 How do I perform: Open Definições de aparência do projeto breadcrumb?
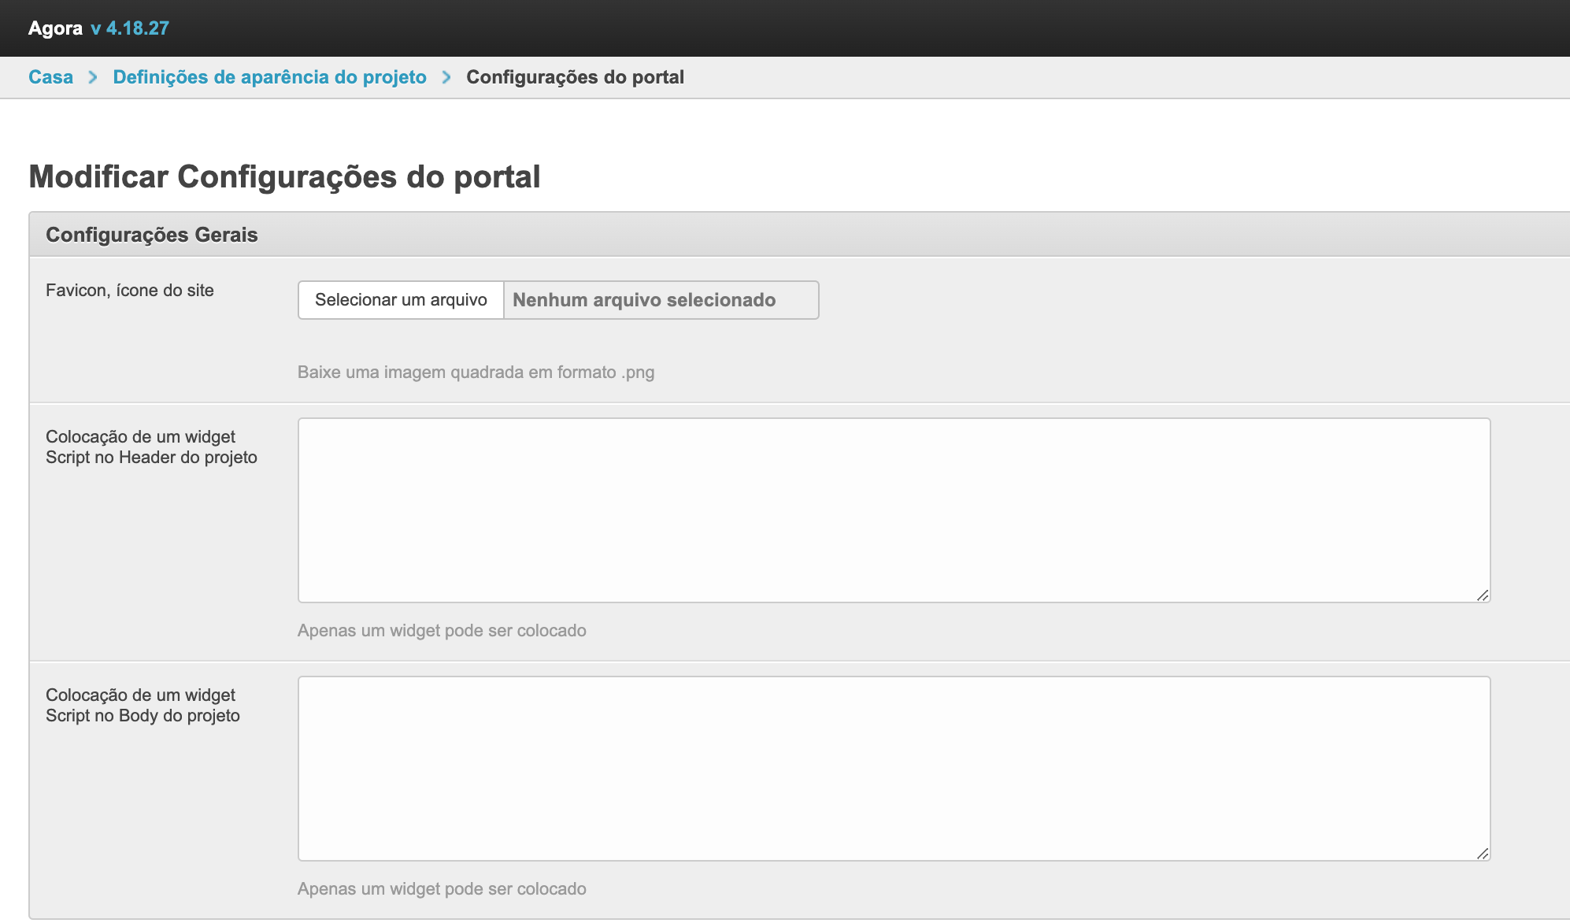tap(269, 77)
